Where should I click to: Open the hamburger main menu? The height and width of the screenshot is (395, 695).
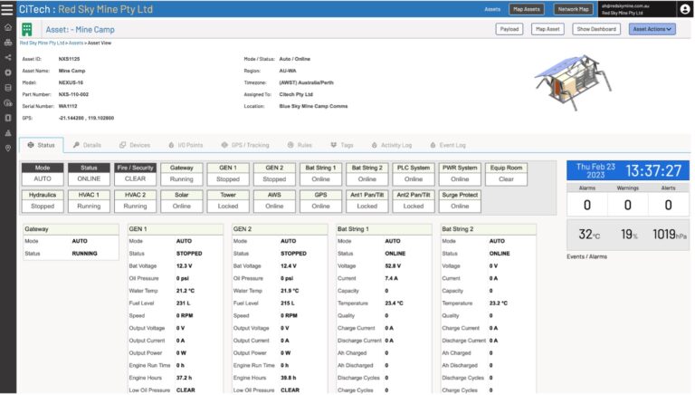pyautogui.click(x=7, y=9)
